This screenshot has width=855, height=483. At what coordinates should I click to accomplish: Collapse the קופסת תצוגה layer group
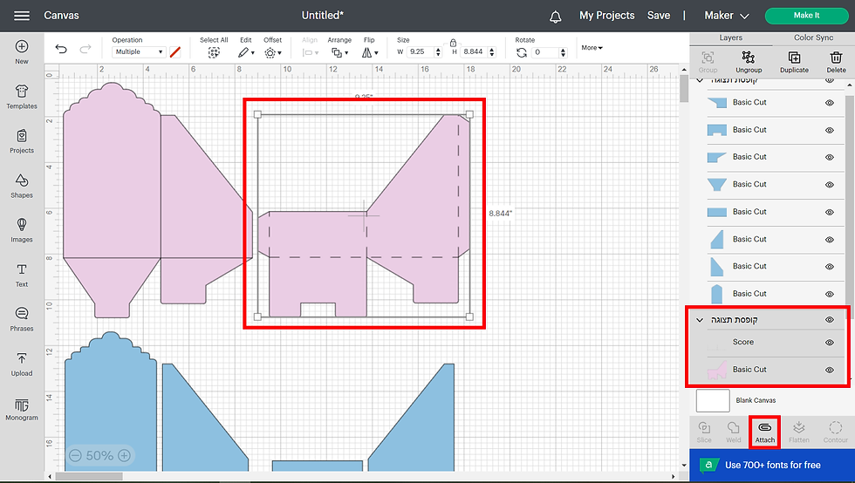pos(700,320)
